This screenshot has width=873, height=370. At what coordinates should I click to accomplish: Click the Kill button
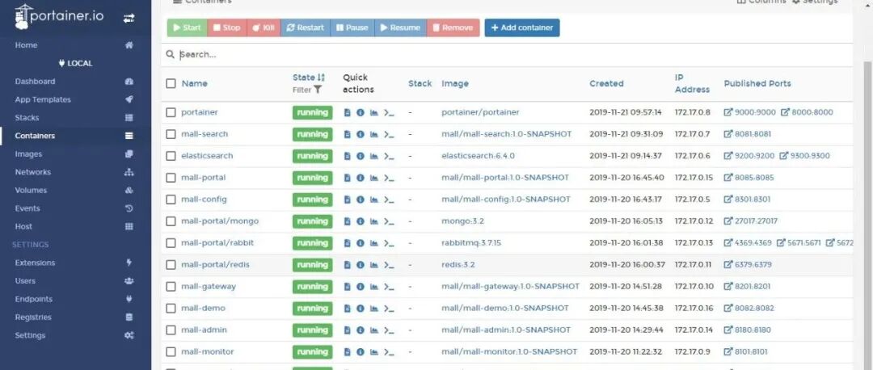point(264,27)
